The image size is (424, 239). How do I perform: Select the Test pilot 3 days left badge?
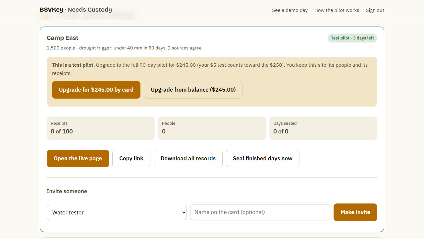[x=352, y=38]
